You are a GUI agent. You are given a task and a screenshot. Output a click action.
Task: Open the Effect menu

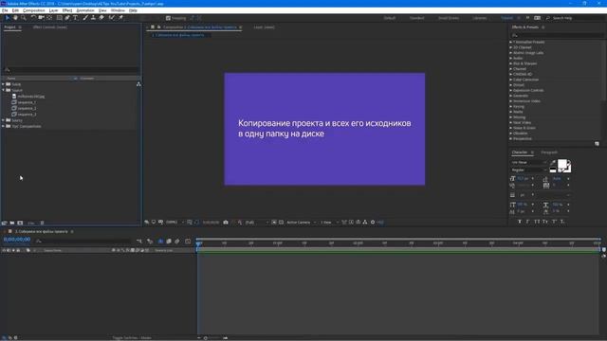tap(67, 10)
